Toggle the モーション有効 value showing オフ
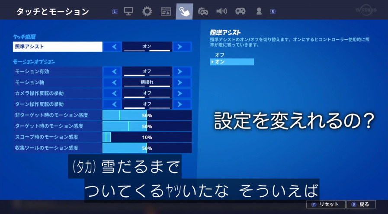 147,72
